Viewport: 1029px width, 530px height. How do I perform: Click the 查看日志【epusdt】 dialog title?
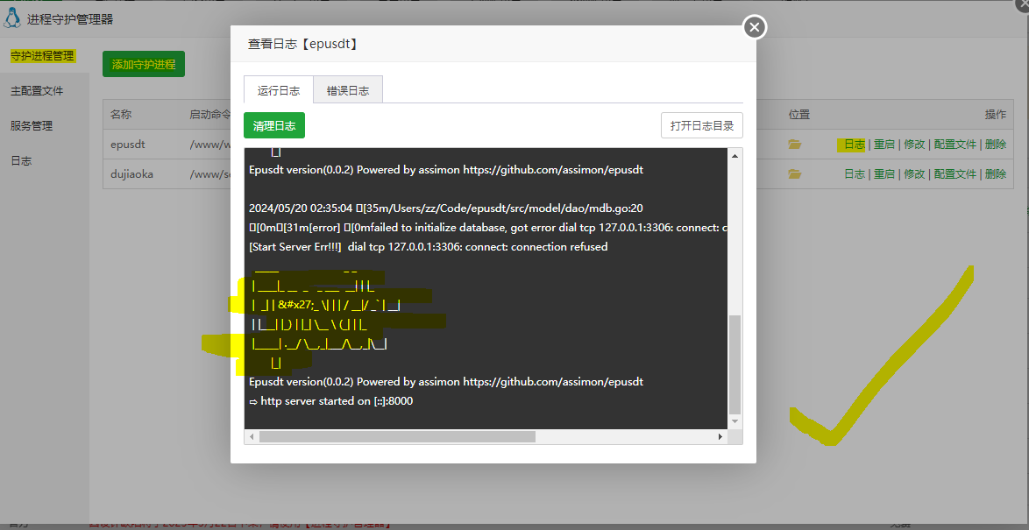click(x=302, y=44)
